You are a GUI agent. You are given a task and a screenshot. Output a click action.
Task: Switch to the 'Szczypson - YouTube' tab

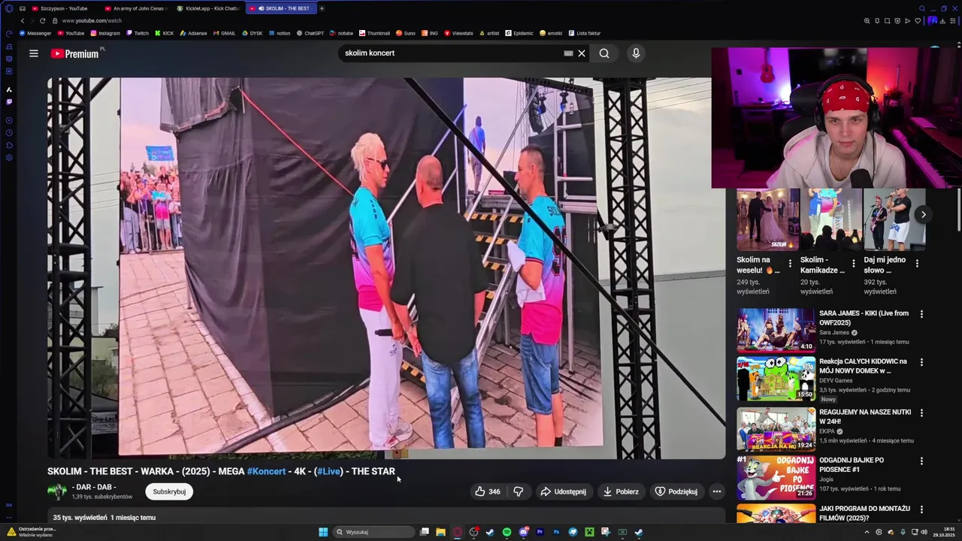point(63,8)
